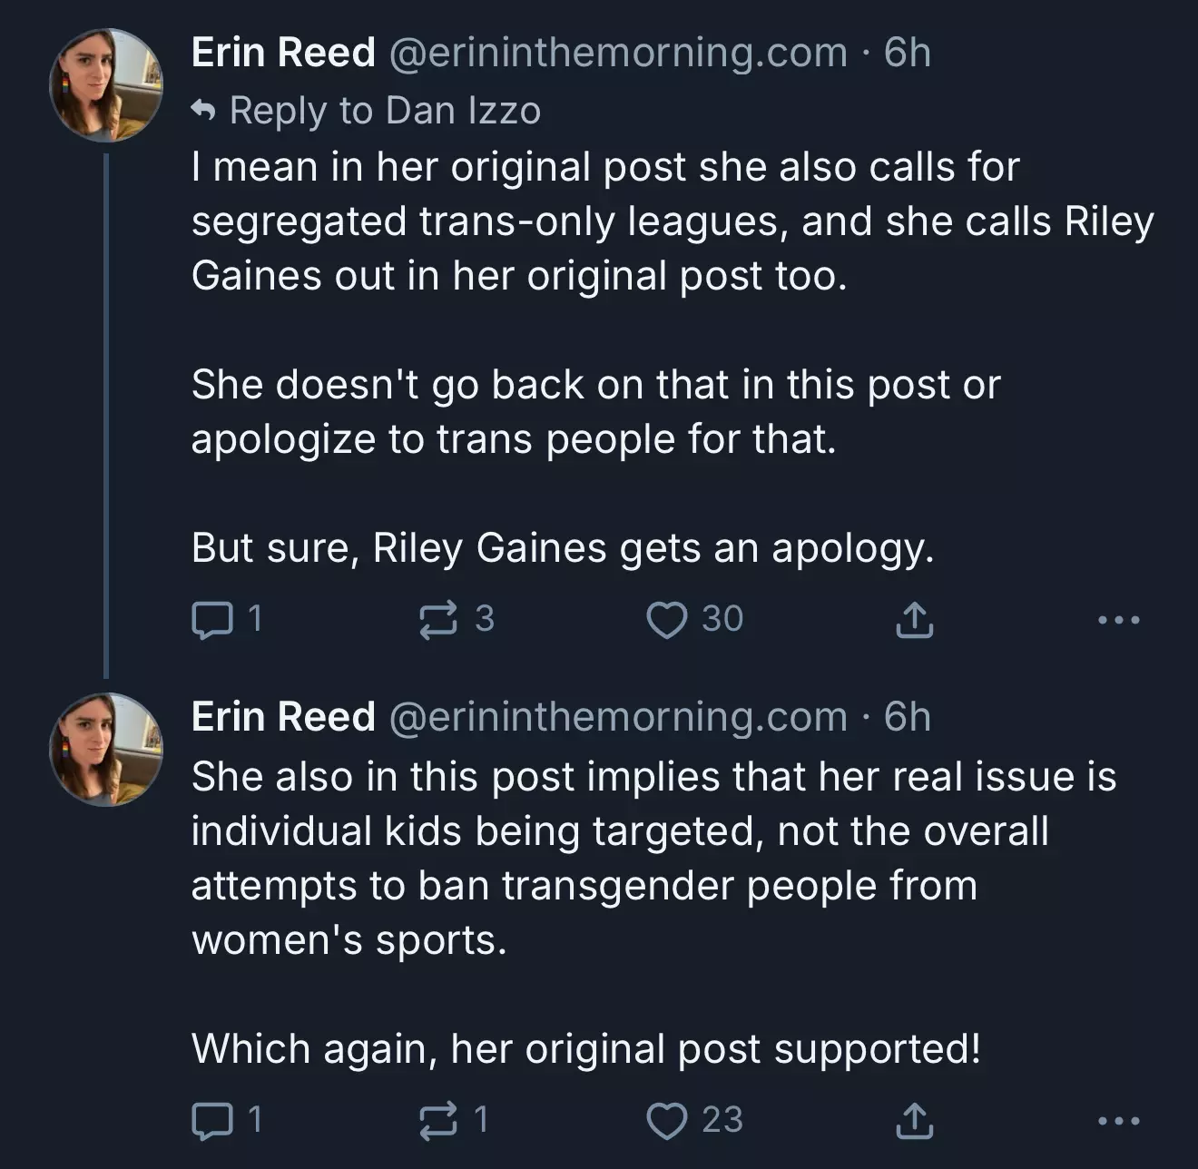Image resolution: width=1198 pixels, height=1169 pixels.
Task: Like the first post with 30 likes
Action: coord(667,620)
